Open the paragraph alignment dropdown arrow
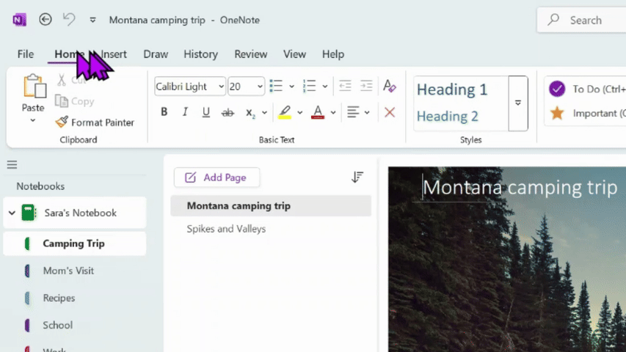This screenshot has height=352, width=626. click(367, 112)
